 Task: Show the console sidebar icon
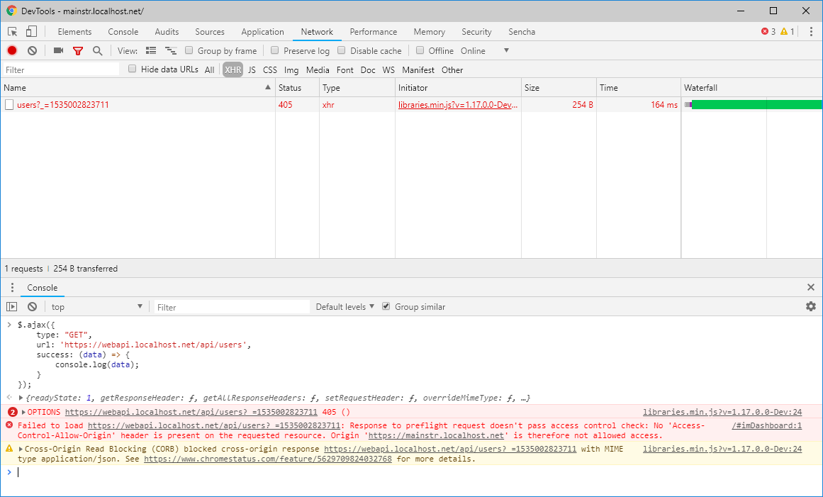point(11,306)
